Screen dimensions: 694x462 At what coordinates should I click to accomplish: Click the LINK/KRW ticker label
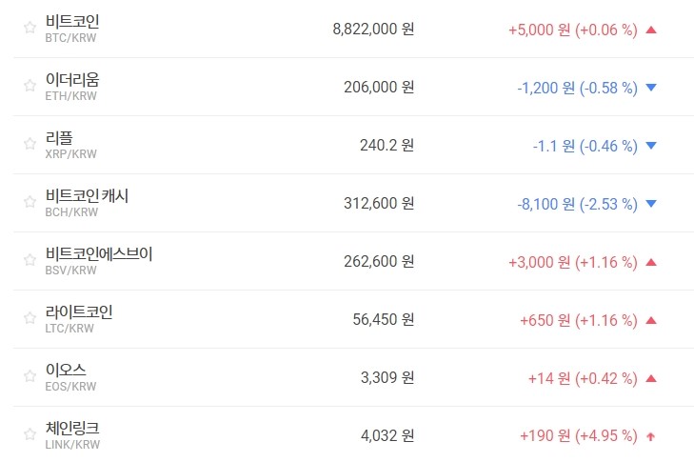click(72, 445)
